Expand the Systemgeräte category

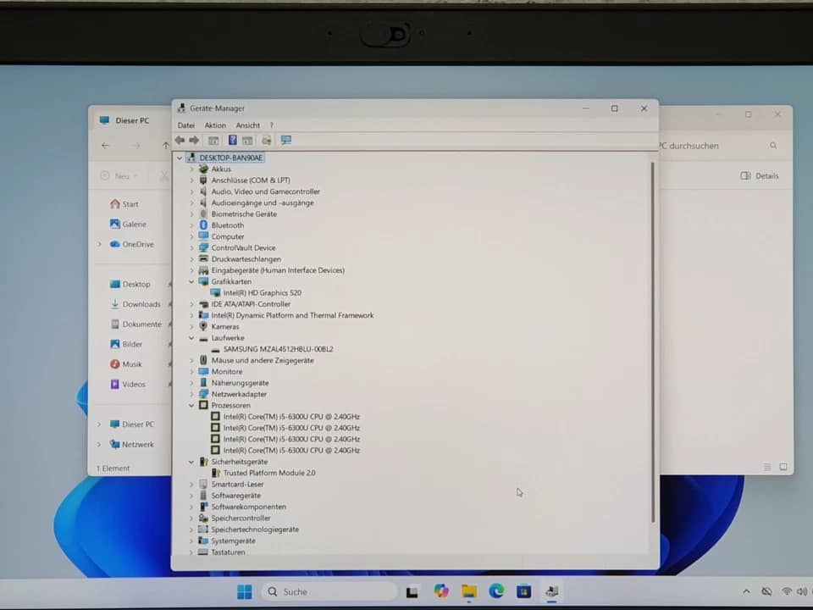[x=191, y=541]
